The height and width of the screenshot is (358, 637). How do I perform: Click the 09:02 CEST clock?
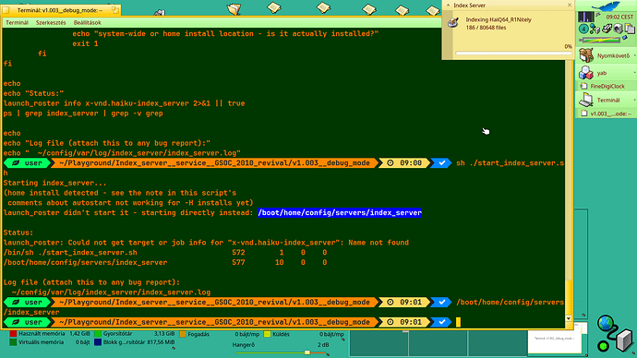pyautogui.click(x=619, y=17)
